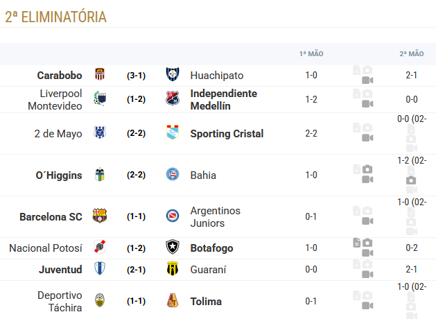Watch first-leg video for Carabobo vs Huachipato
Screen dimensions: 436x319
(x=367, y=80)
